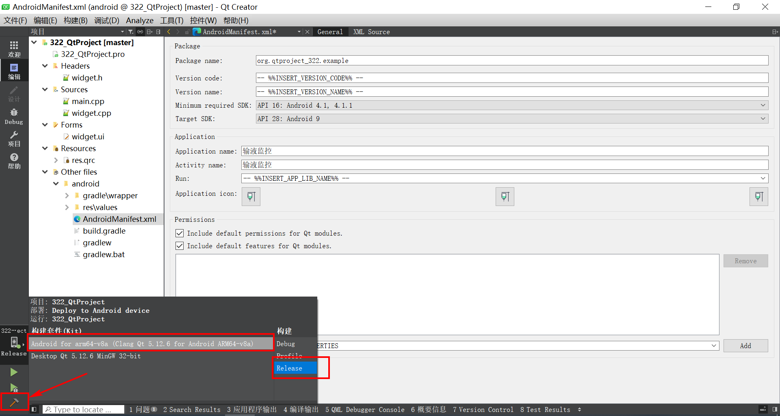Toggle the output pane progress details button
Image resolution: width=780 pixels, height=416 pixels.
(x=763, y=409)
